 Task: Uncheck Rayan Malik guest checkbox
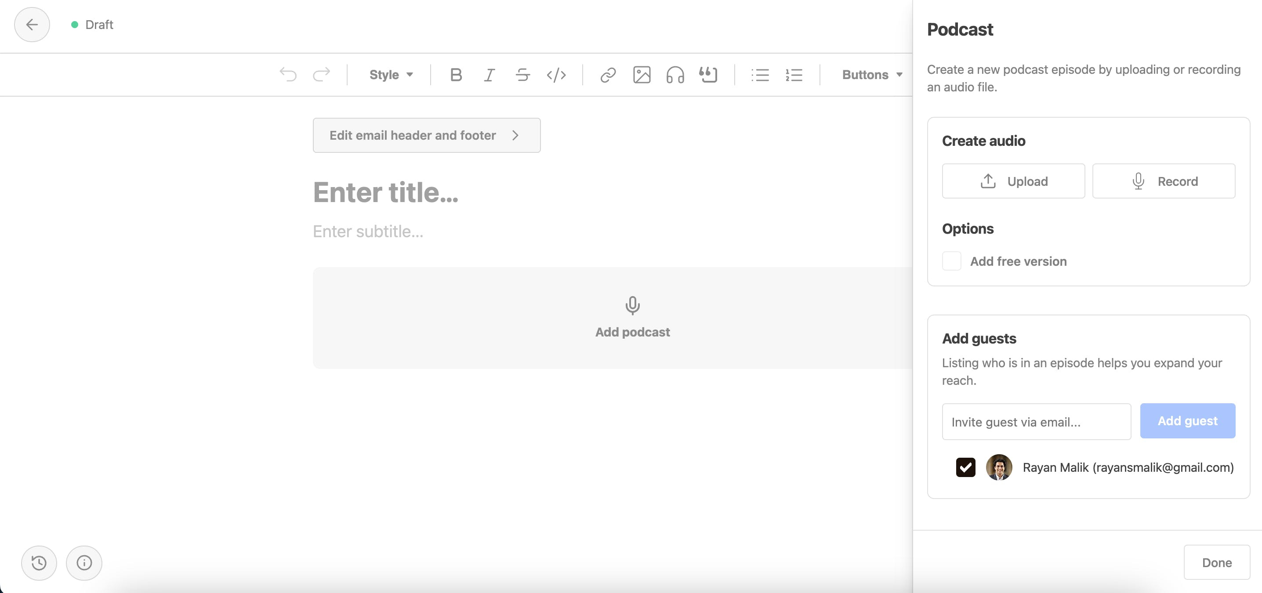click(x=965, y=467)
